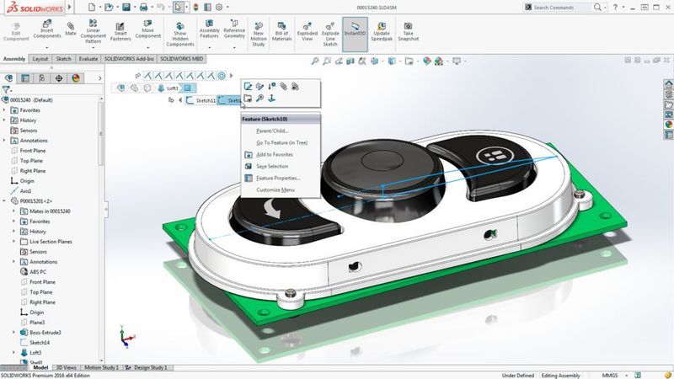Open the DisplayManager color ball tab icon
674x379 pixels.
76,78
